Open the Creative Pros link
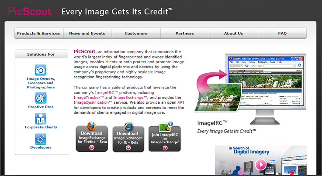322x176 pixels. tap(41, 107)
